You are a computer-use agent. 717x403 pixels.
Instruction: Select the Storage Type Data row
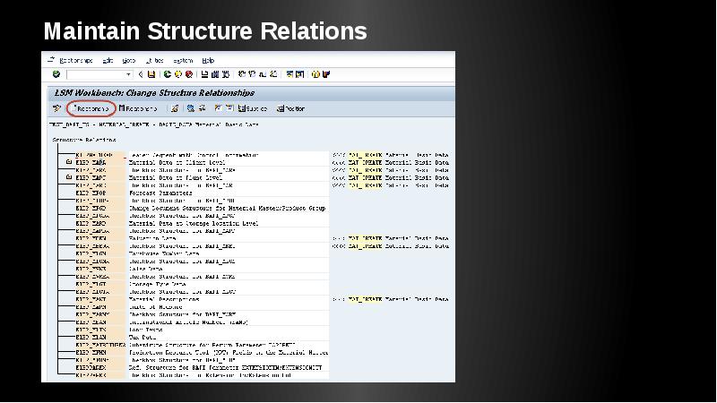[x=201, y=284]
